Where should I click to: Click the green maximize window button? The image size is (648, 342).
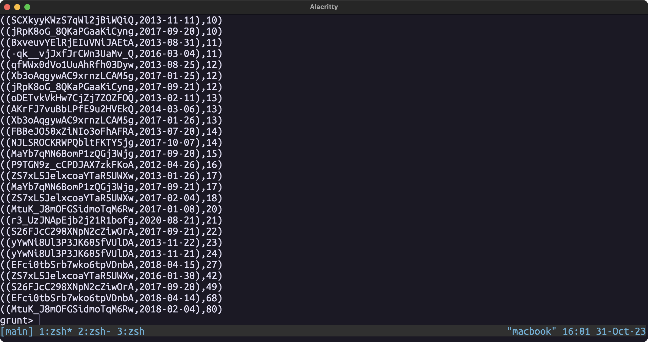coord(27,7)
